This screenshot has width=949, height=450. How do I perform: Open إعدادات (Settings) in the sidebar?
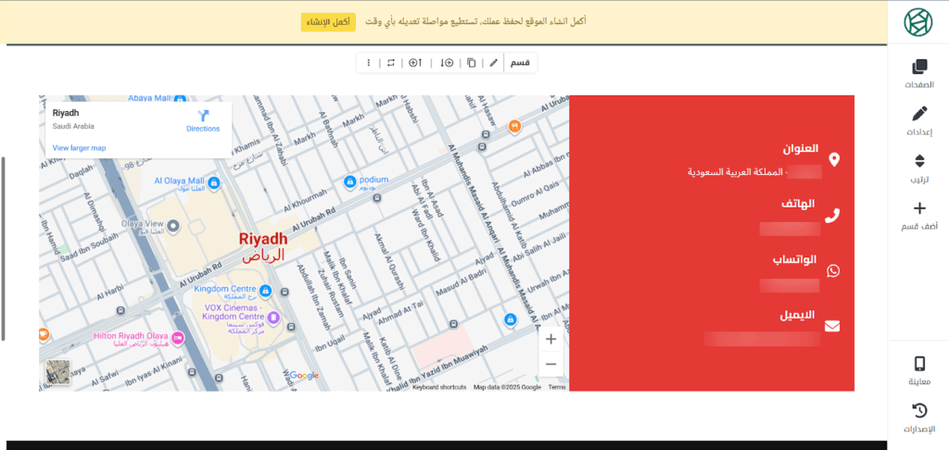[918, 121]
